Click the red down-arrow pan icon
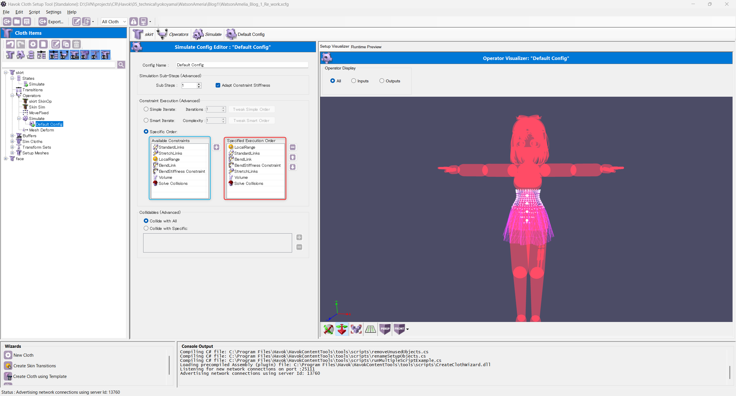736x396 pixels. [342, 329]
